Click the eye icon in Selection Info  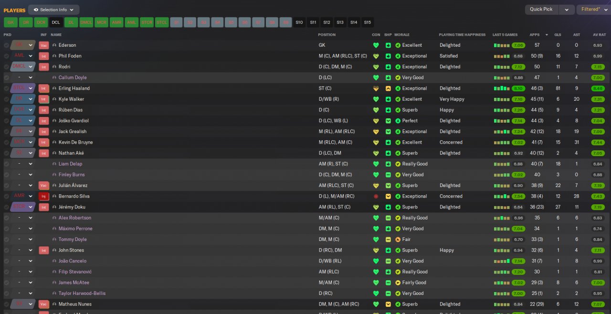(36, 10)
